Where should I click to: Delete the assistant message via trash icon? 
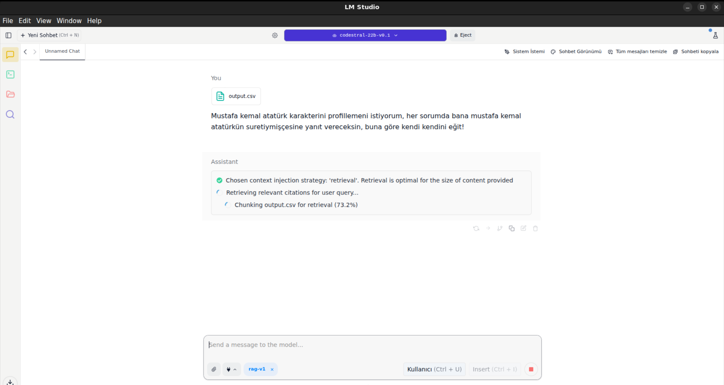point(535,228)
